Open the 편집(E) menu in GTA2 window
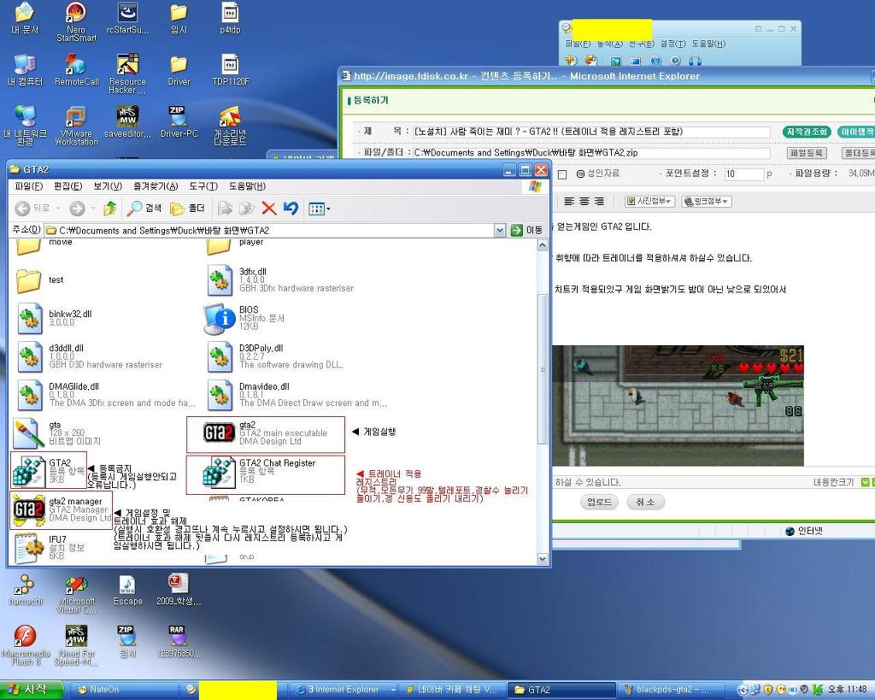 pos(68,185)
